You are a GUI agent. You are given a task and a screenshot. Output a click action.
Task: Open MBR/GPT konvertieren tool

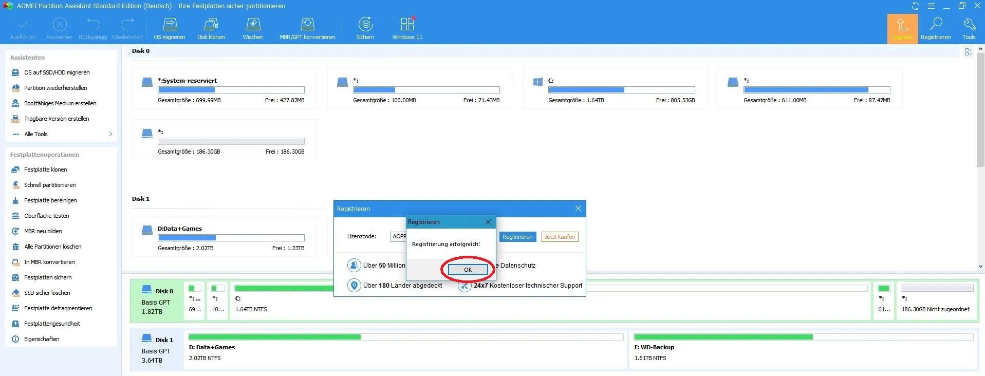pos(307,29)
